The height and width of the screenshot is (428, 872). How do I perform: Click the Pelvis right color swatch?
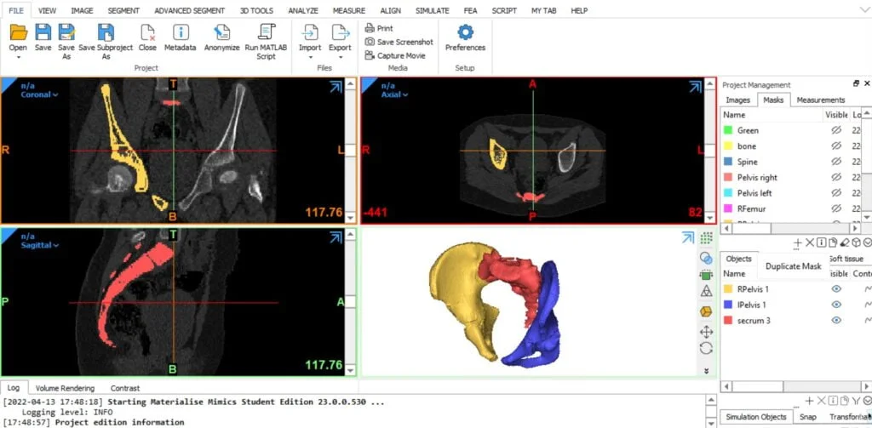727,177
